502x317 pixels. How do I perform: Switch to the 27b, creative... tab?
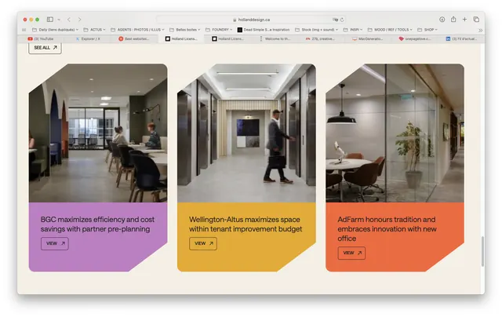[320, 38]
